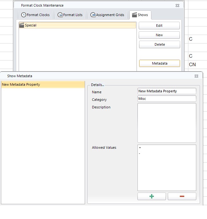Open the Metadata button
The image size is (207, 219).
click(159, 63)
